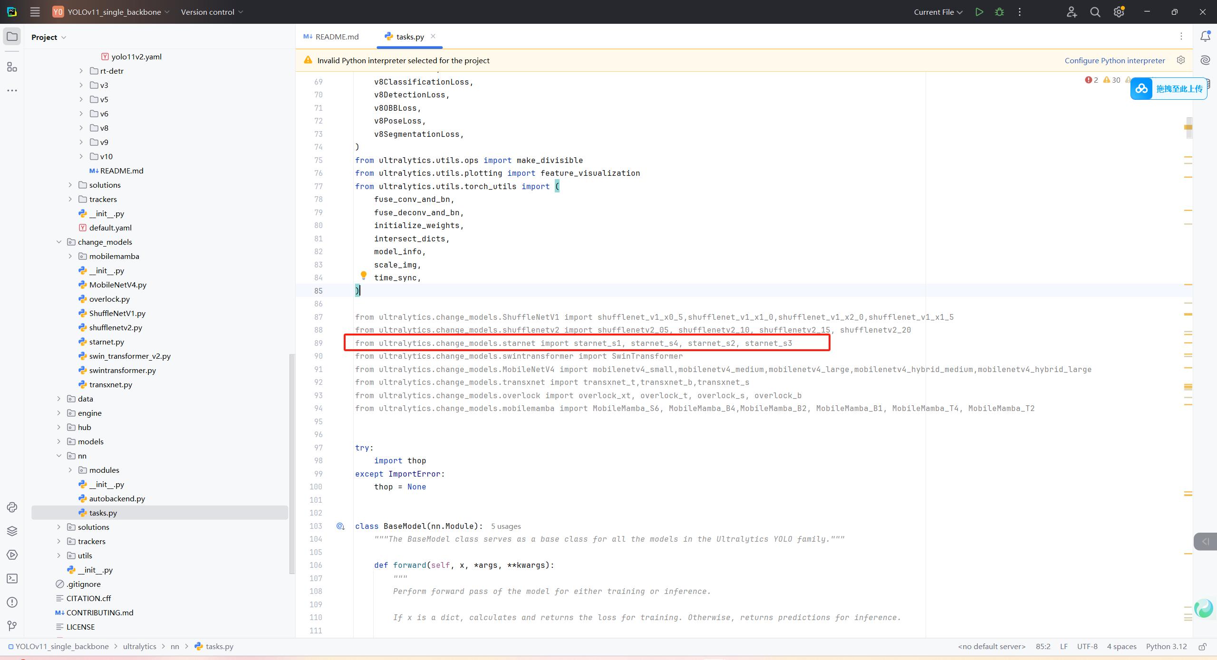Viewport: 1217px width, 660px height.
Task: Open the Version control dropdown
Action: [x=212, y=12]
